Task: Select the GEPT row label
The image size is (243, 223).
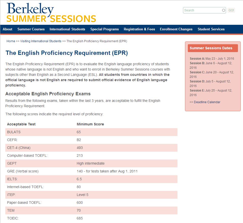Action: pyautogui.click(x=12, y=163)
